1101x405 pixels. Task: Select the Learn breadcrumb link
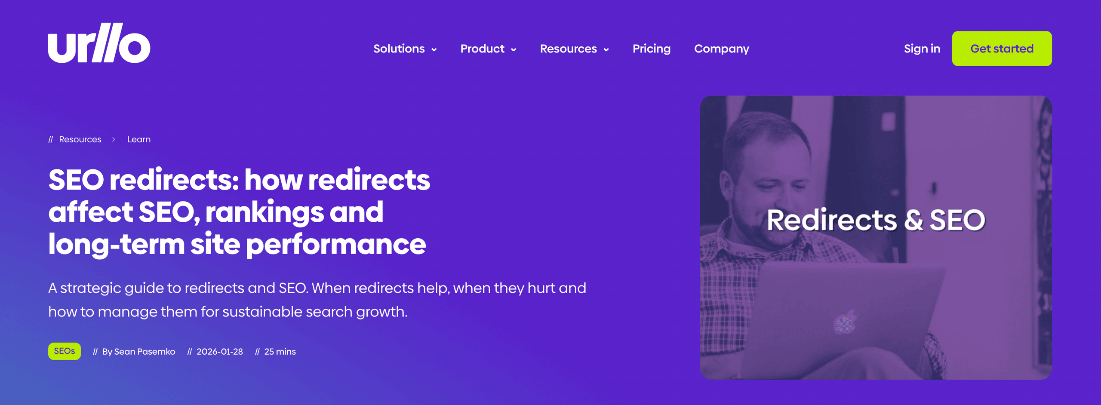pos(138,140)
